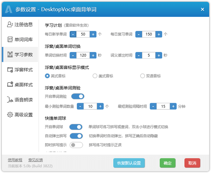Open the 高级设置 gear icon
Image resolution: width=211 pixels, height=173 pixels.
coord(10,115)
